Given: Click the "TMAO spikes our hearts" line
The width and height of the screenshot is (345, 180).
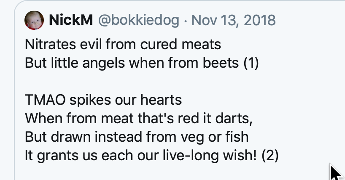Looking at the screenshot, I should (x=103, y=100).
